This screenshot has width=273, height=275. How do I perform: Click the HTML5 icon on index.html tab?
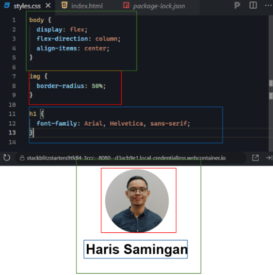tap(64, 5)
